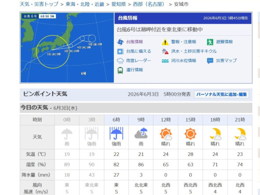This screenshot has width=260, height=195.
Task: Click the ピンポイント天気 heading
Action: pos(45,94)
